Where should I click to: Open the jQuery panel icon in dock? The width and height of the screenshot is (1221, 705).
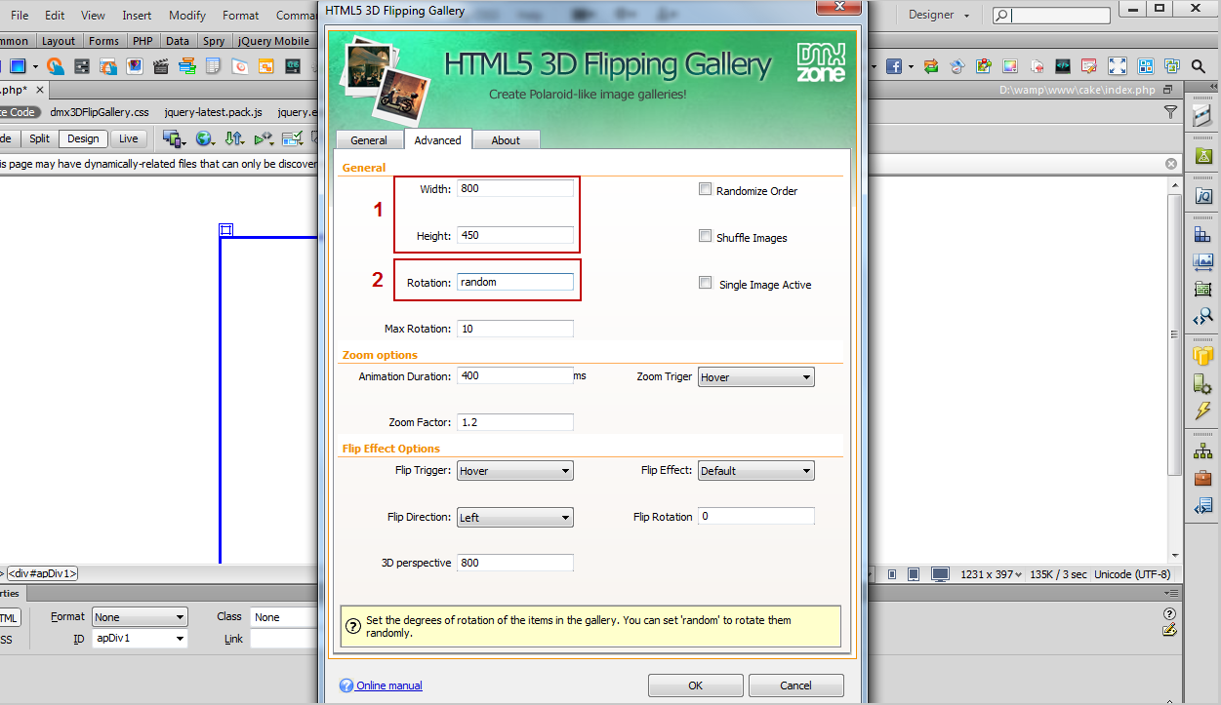click(1202, 195)
